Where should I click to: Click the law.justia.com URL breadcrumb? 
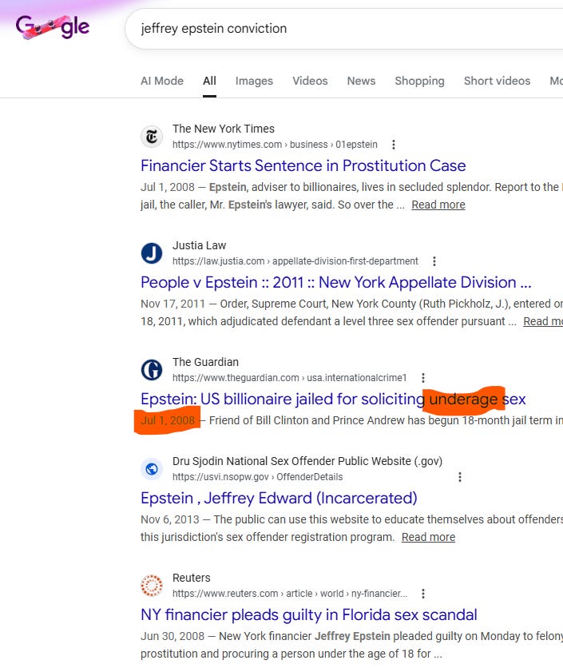click(x=295, y=261)
